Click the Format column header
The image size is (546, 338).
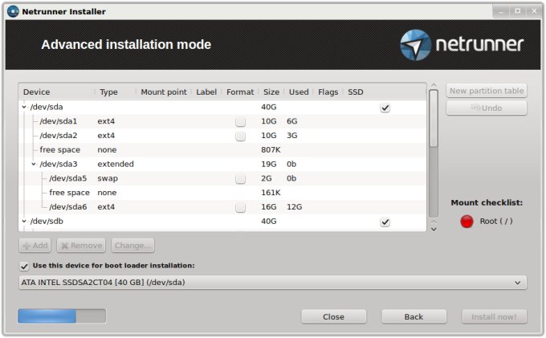240,92
